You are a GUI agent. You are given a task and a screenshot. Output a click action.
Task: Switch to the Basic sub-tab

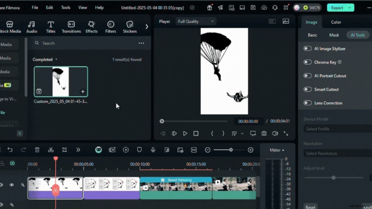tap(312, 35)
